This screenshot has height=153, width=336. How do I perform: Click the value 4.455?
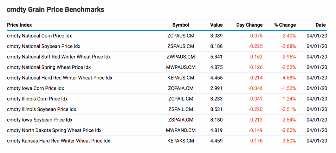point(217,78)
